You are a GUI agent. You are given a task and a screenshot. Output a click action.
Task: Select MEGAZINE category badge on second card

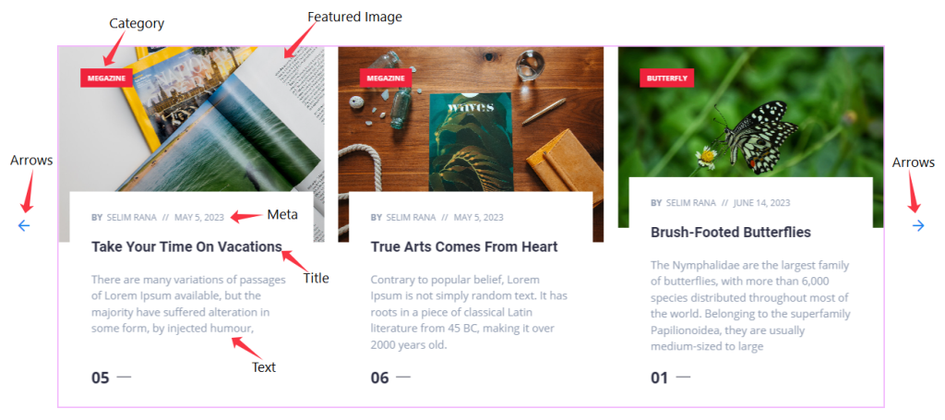pos(386,78)
